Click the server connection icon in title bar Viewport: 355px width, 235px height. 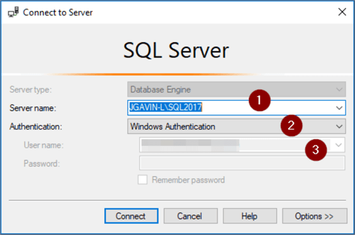tap(13, 12)
